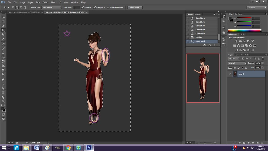The height and width of the screenshot is (151, 268).
Task: Select the Magic Wand tool in toolbox
Action: (x=3, y=30)
